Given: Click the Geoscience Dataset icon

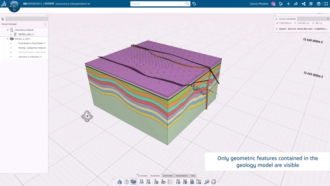Looking at the screenshot, I should coord(12,30).
